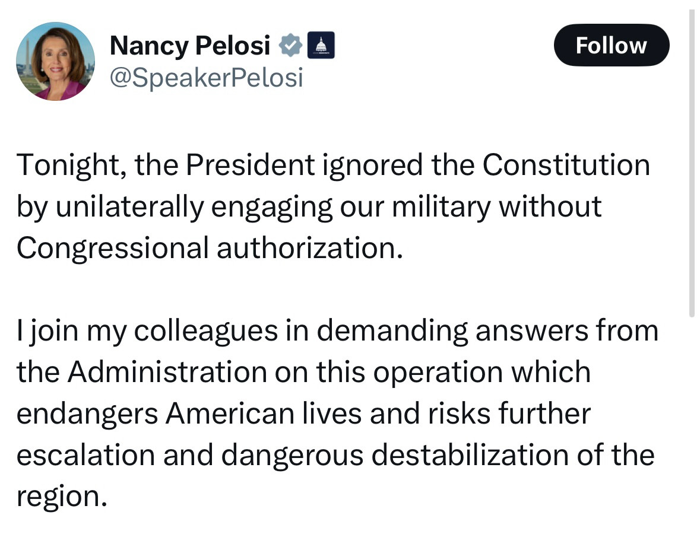Click the word "destabilization" in the tweet
Image resolution: width=700 pixels, height=547 pixels.
(470, 455)
